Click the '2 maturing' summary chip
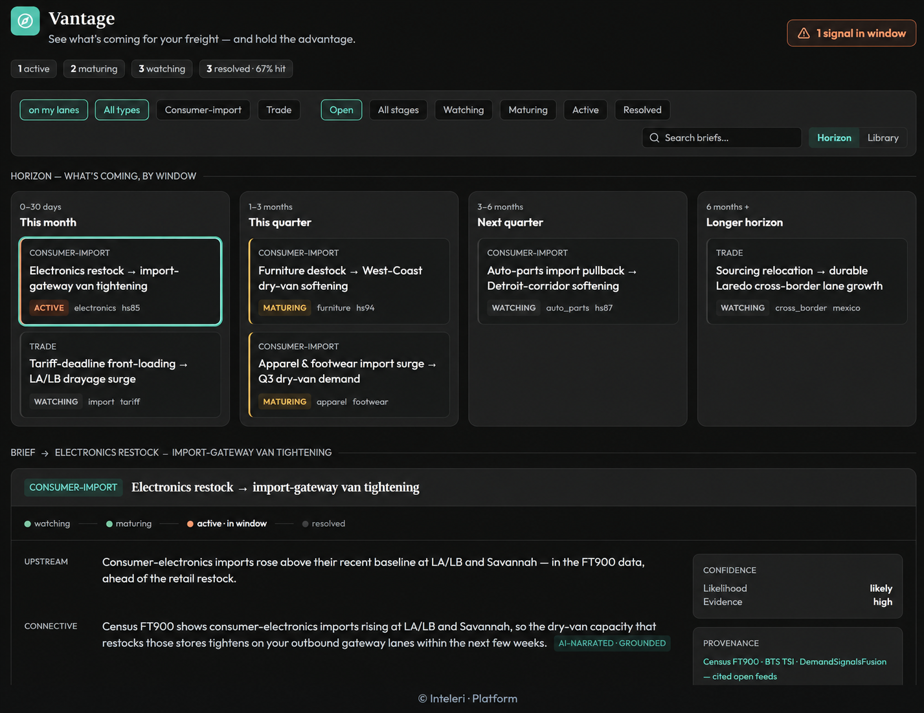Image resolution: width=924 pixels, height=713 pixels. tap(94, 69)
